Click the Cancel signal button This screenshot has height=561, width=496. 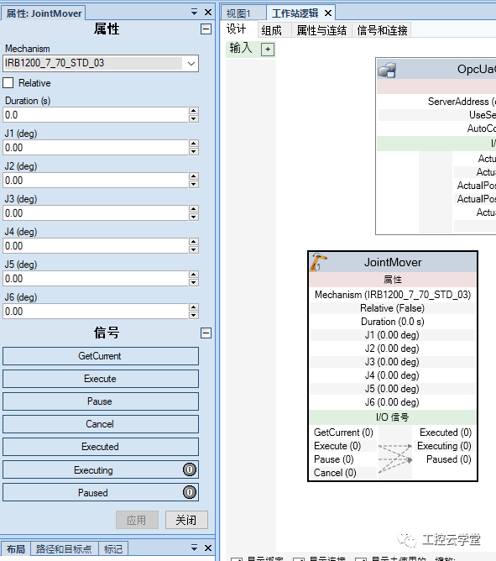pyautogui.click(x=101, y=424)
